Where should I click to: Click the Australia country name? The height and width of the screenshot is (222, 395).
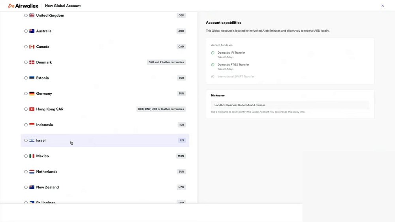[x=44, y=31]
